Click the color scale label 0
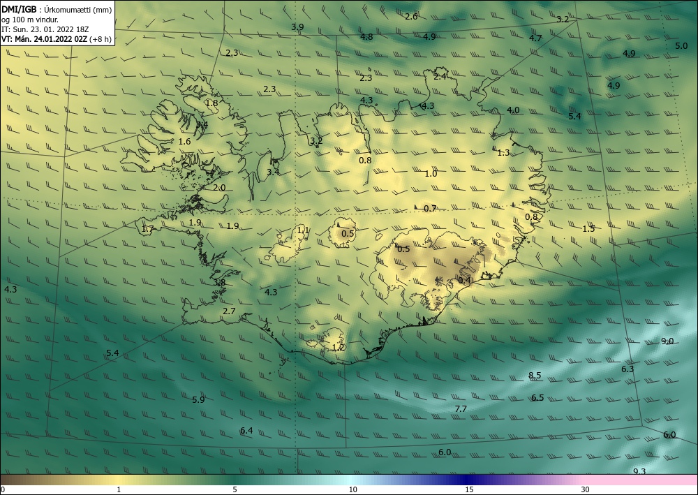Viewport: 698px width, 495px height. pyautogui.click(x=3, y=489)
